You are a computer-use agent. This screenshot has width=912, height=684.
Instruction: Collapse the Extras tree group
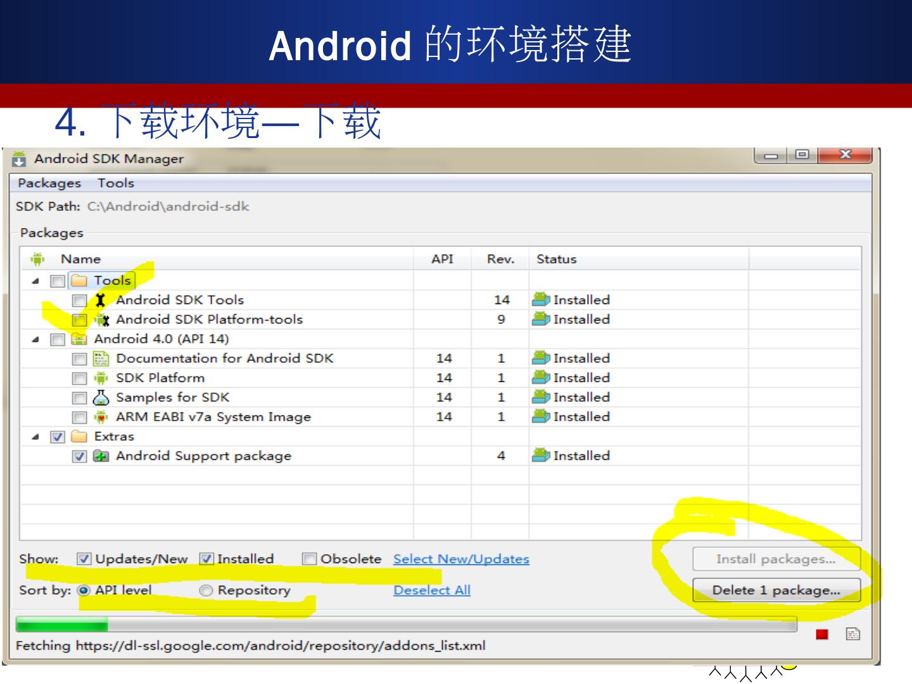click(35, 437)
